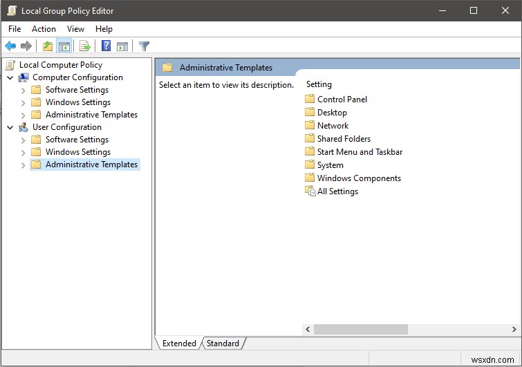Open the File menu
522x367 pixels.
(15, 29)
